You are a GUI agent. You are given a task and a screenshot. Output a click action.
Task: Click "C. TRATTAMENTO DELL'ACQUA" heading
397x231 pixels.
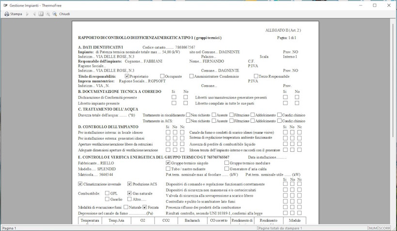coord(108,109)
